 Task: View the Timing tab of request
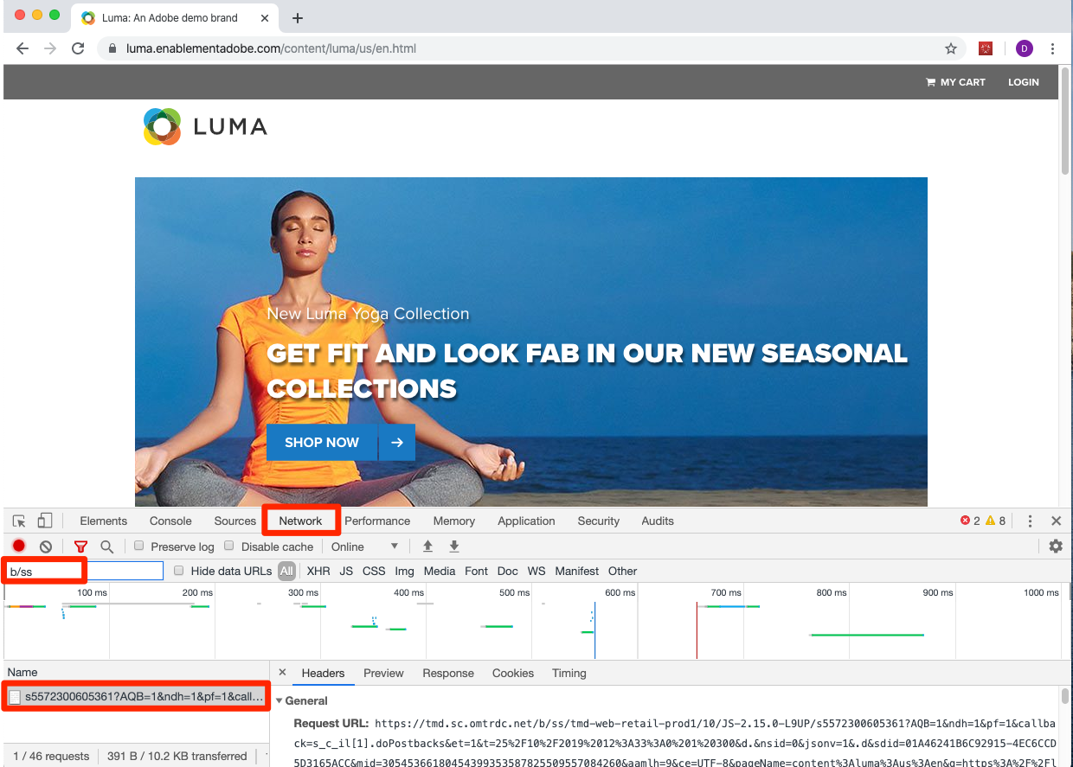click(x=569, y=673)
